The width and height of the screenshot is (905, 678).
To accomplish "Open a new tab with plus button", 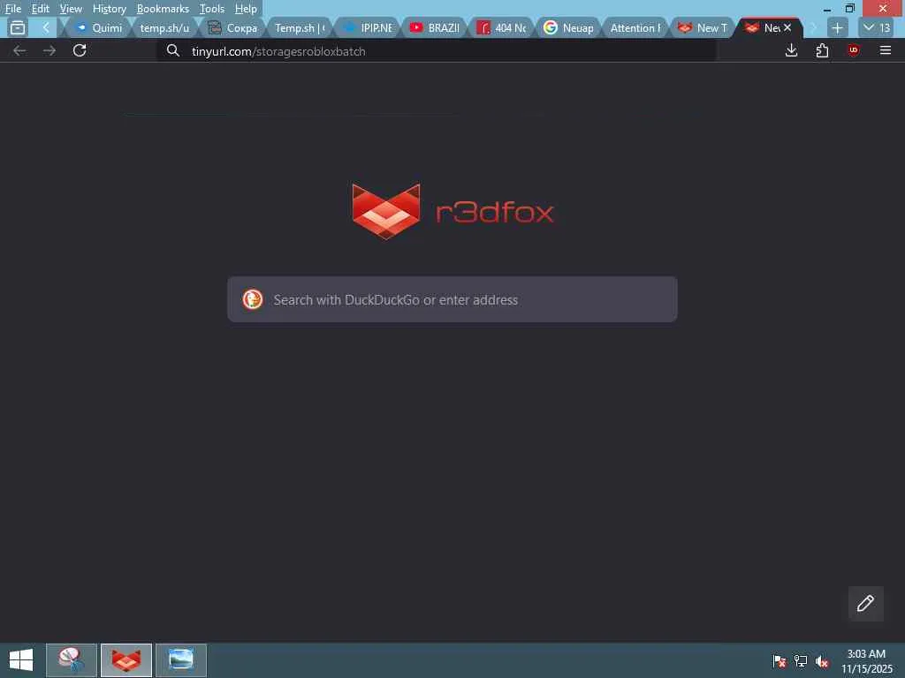I will click(x=838, y=27).
